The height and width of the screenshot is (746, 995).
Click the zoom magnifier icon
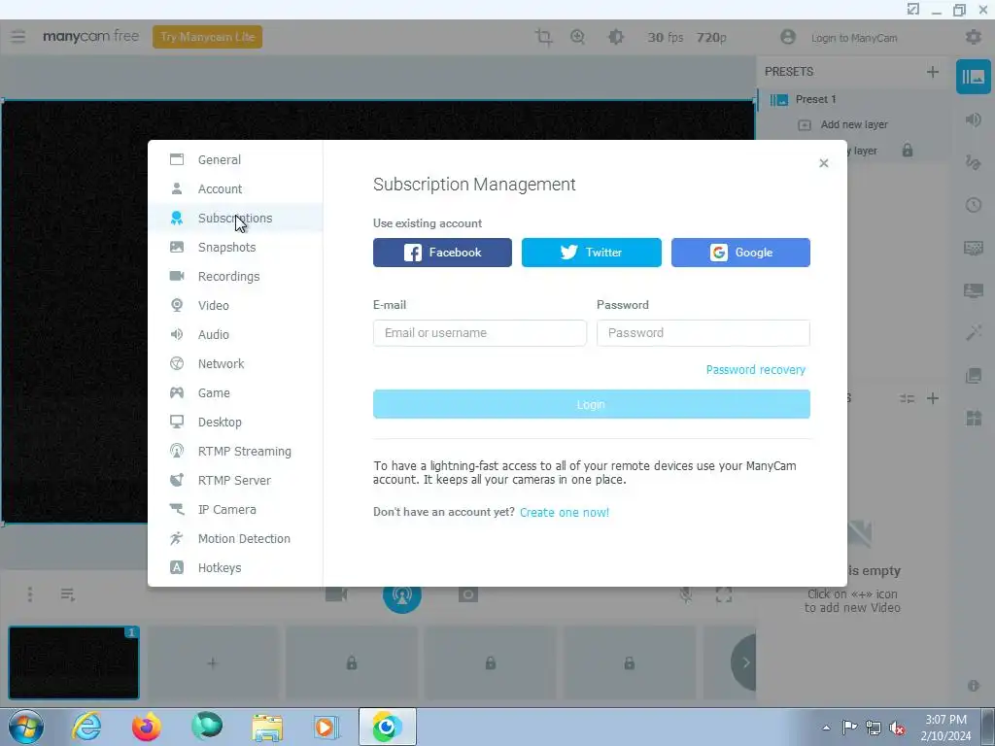tap(577, 37)
